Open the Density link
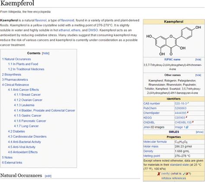Screen dimensions: 205x182 (x=148, y=151)
